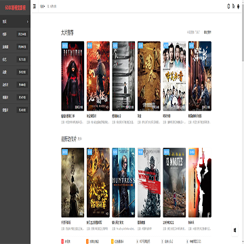
Task: Click the dark user-shaped icon at the far top-right
Action: tap(239, 6)
